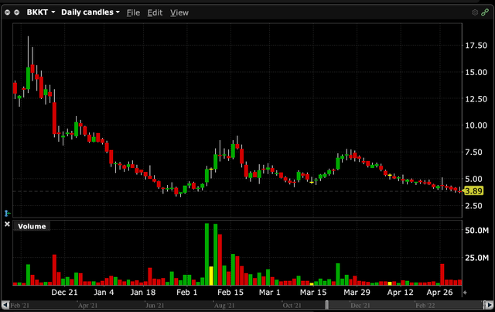495x312 pixels.
Task: Click the yellow 3.89 last price tag
Action: (x=473, y=191)
